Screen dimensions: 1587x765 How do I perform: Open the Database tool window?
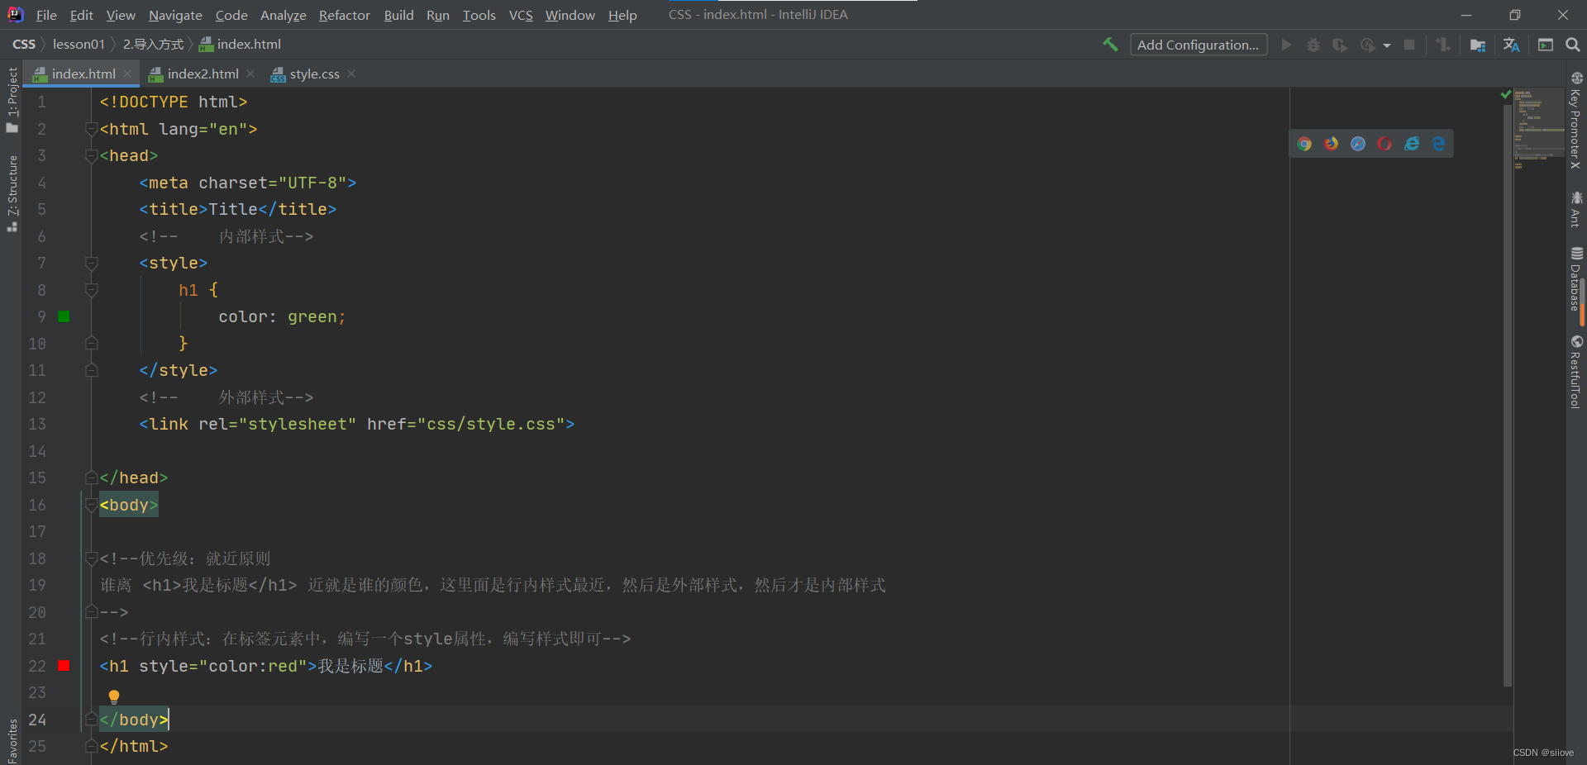1577,281
